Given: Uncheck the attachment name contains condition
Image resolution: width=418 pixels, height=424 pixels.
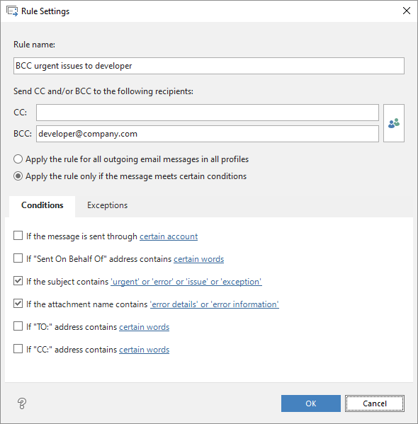Looking at the screenshot, I should click(x=18, y=304).
